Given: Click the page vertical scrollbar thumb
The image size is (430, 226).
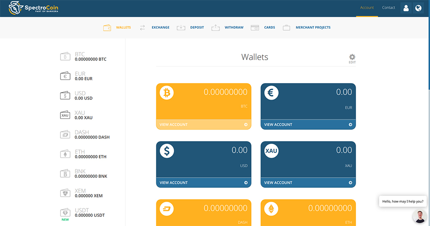Looking at the screenshot, I should (x=429, y=45).
